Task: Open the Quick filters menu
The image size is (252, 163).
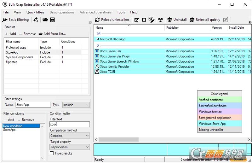Action: pos(35,12)
